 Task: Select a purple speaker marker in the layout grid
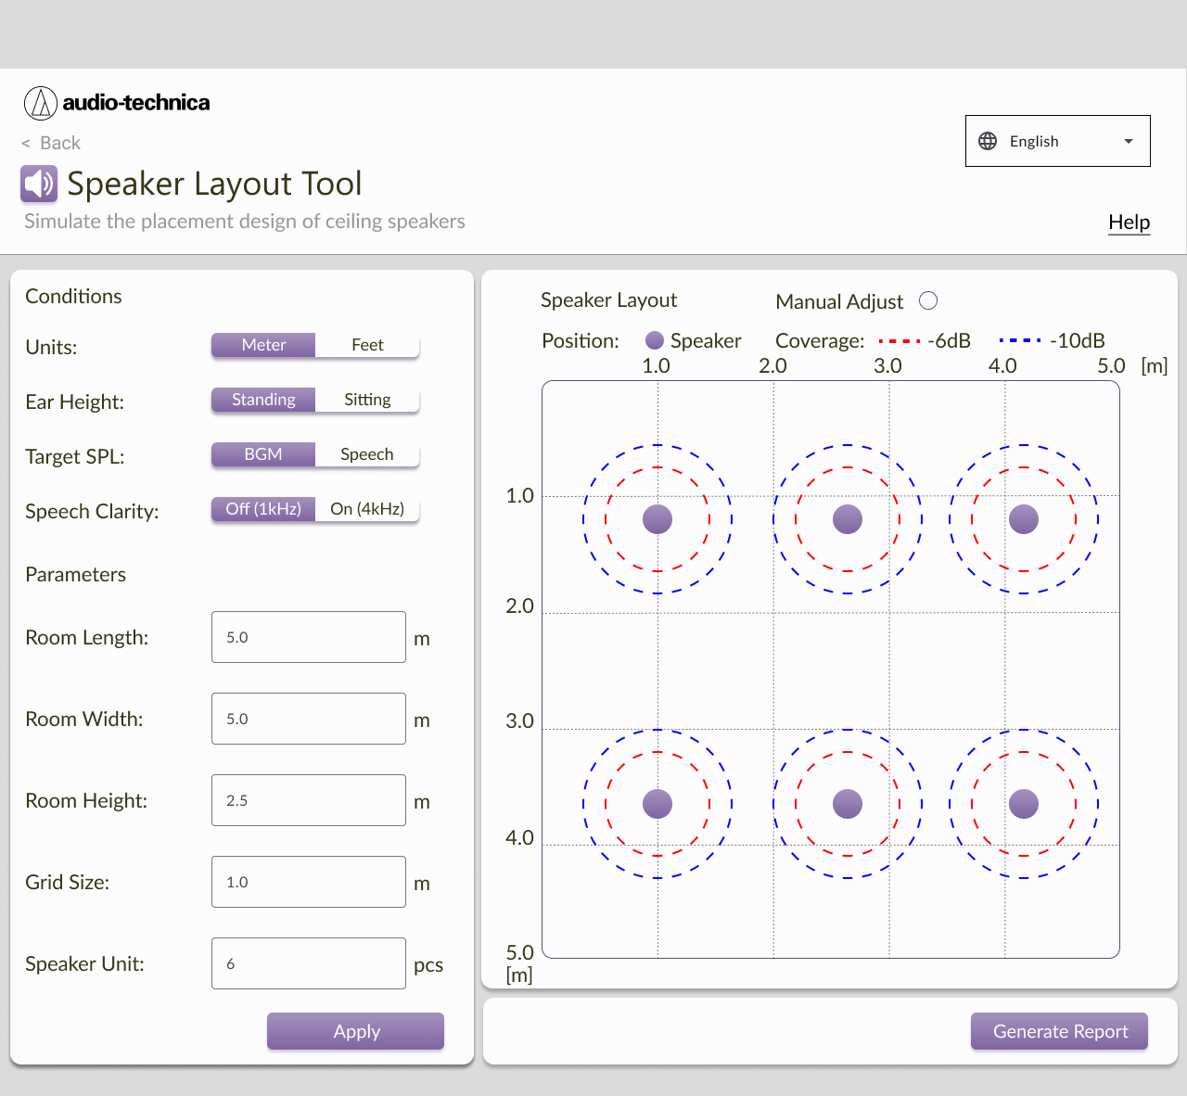pyautogui.click(x=657, y=518)
